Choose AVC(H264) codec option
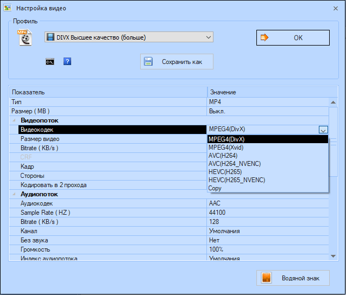 268,156
